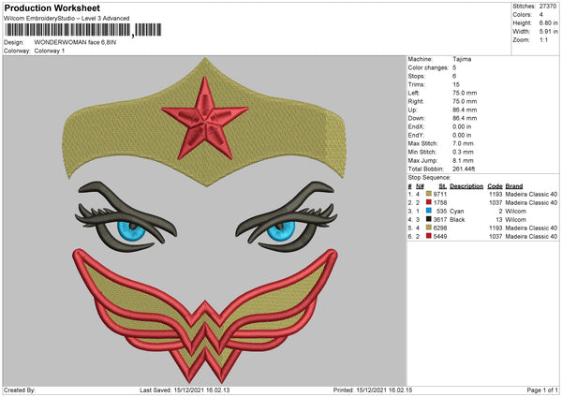Screen dimensions: 562x397
Task: Click the stitch count 6298 in stop 5
Action: point(440,228)
